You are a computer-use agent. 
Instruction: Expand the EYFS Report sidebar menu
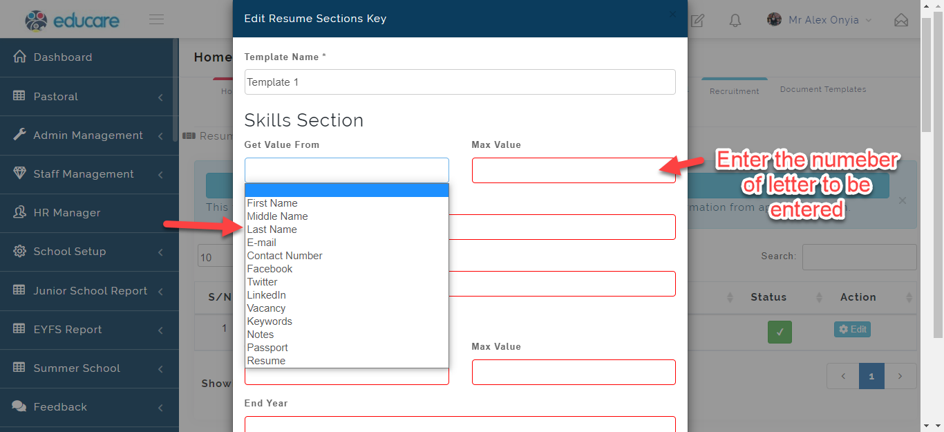(x=160, y=330)
